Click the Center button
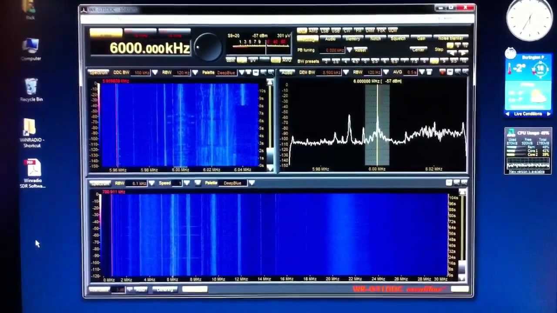The height and width of the screenshot is (313, 557). pos(419,50)
